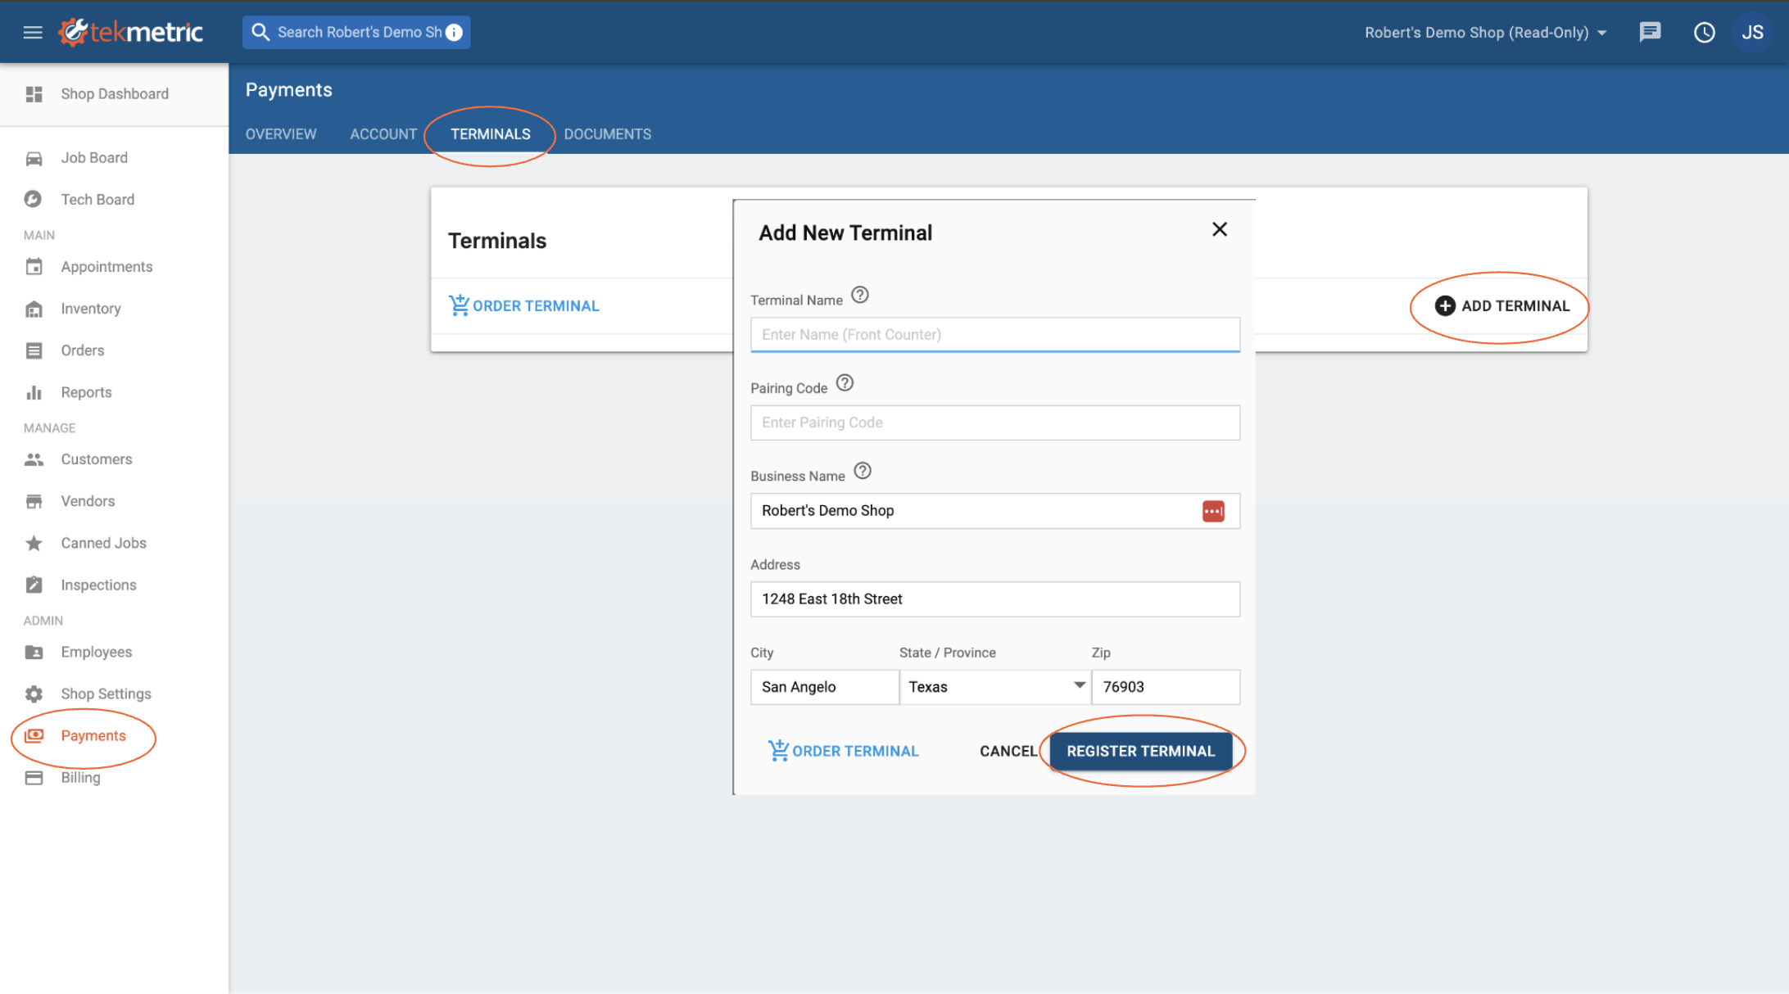1789x994 pixels.
Task: Click the Business Name help icon
Action: coord(862,471)
